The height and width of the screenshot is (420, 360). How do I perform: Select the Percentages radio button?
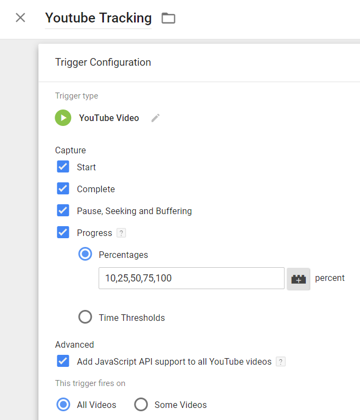[85, 254]
